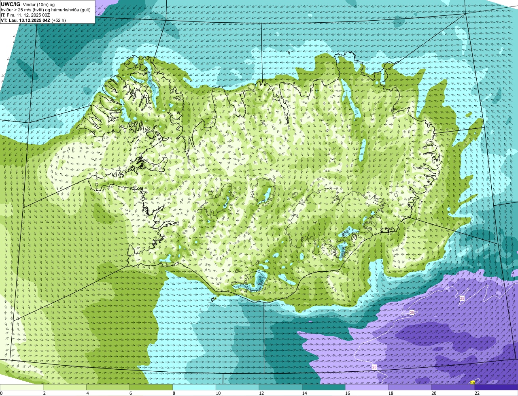Click the pale cream 0–2 m/s legend swatch
The image size is (518, 396).
pos(21,387)
